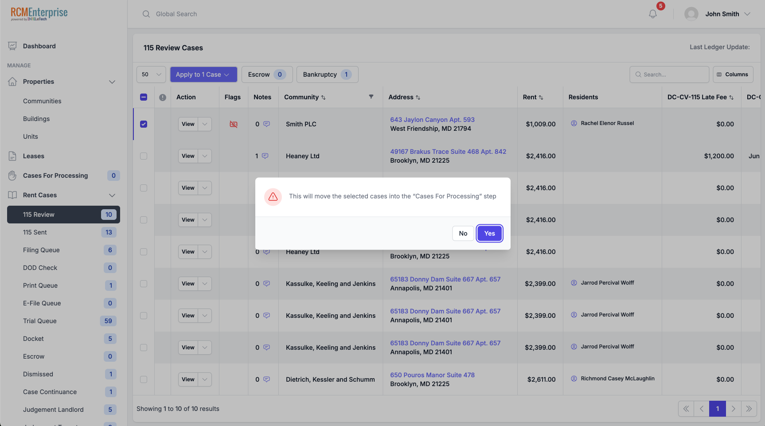The width and height of the screenshot is (765, 426).
Task: Click the Leases icon in the sidebar
Action: pyautogui.click(x=12, y=156)
